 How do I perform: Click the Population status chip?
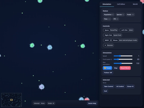point(109,15)
